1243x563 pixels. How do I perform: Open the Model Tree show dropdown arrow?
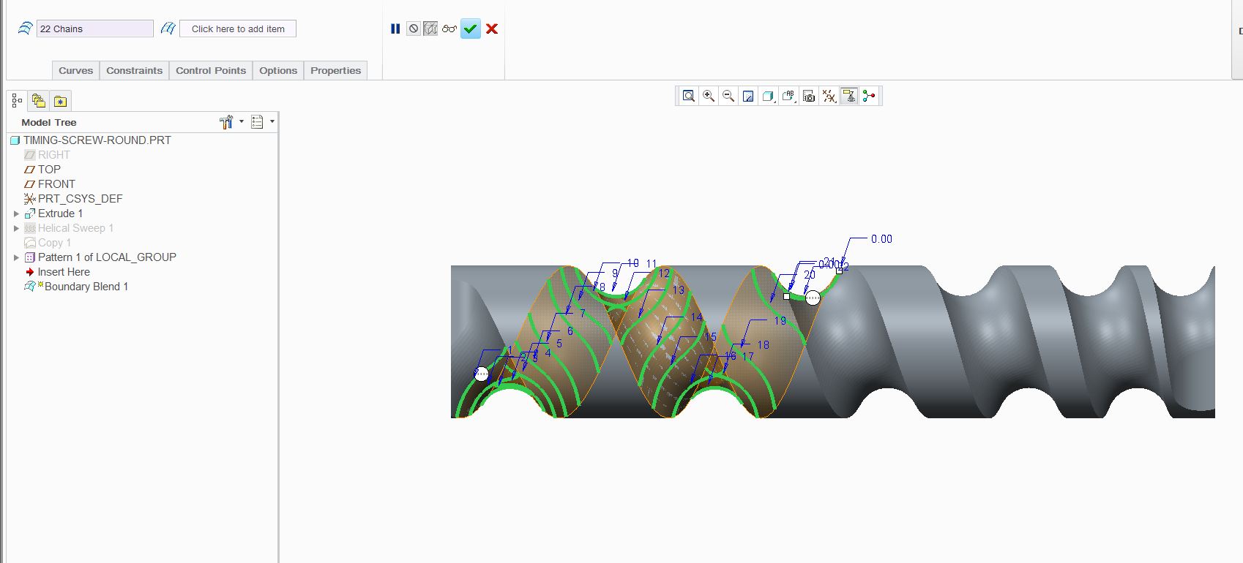(272, 122)
